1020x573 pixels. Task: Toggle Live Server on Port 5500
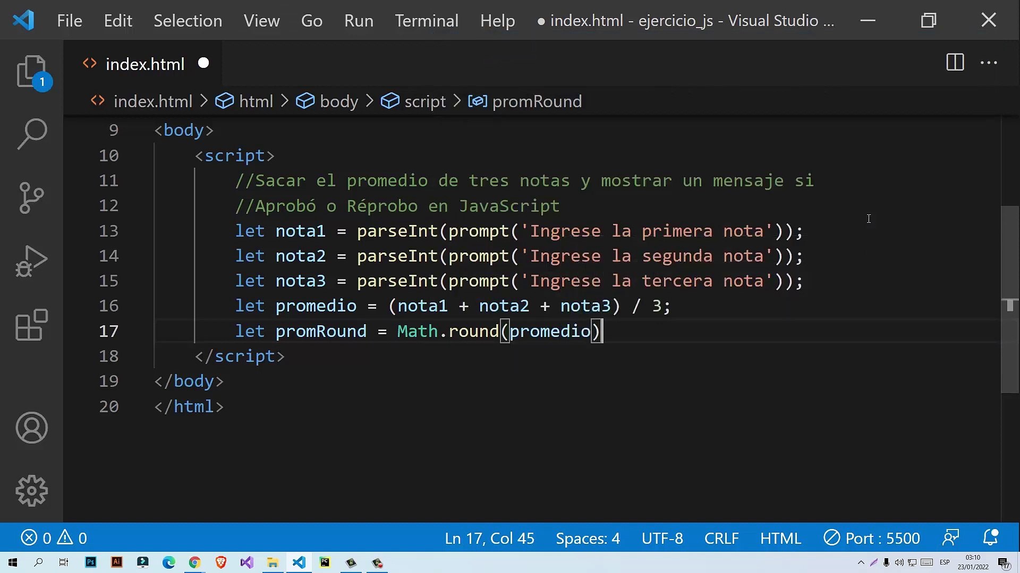872,538
